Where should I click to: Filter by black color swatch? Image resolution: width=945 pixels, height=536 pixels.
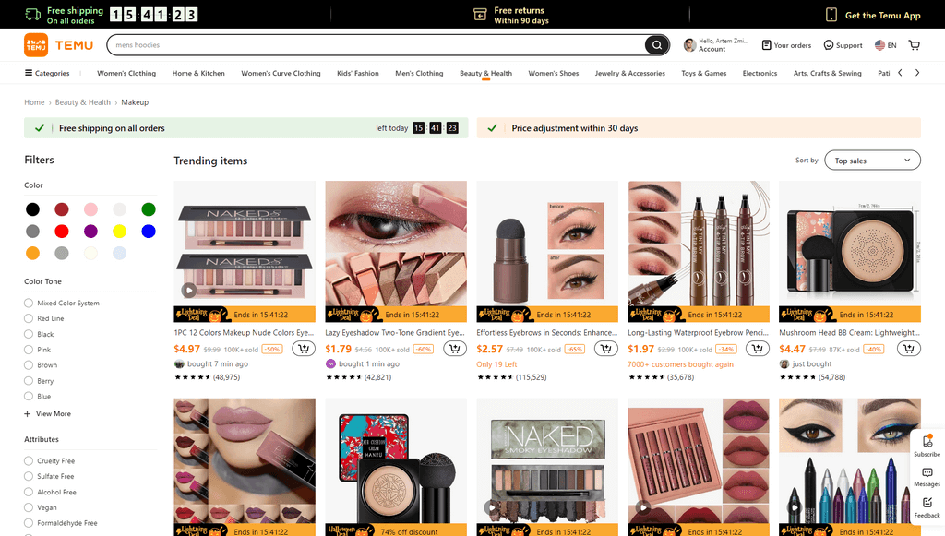click(x=32, y=209)
